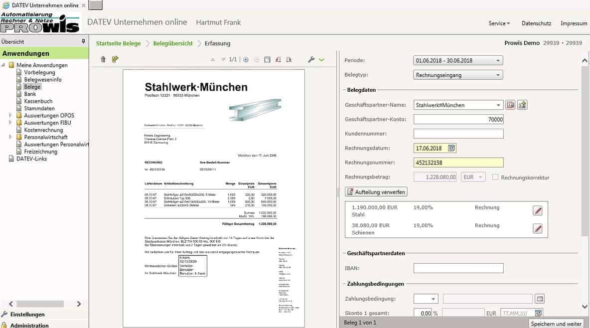This screenshot has width=590, height=328.
Task: Edit the Stahl split entry
Action: pyautogui.click(x=538, y=210)
